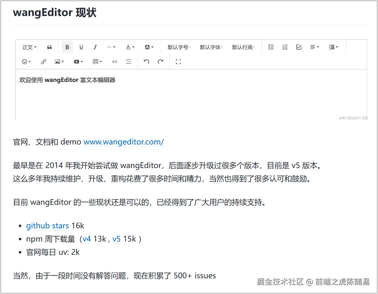Apply italic formatting
Image resolution: width=378 pixels, height=294 pixels.
pos(95,47)
